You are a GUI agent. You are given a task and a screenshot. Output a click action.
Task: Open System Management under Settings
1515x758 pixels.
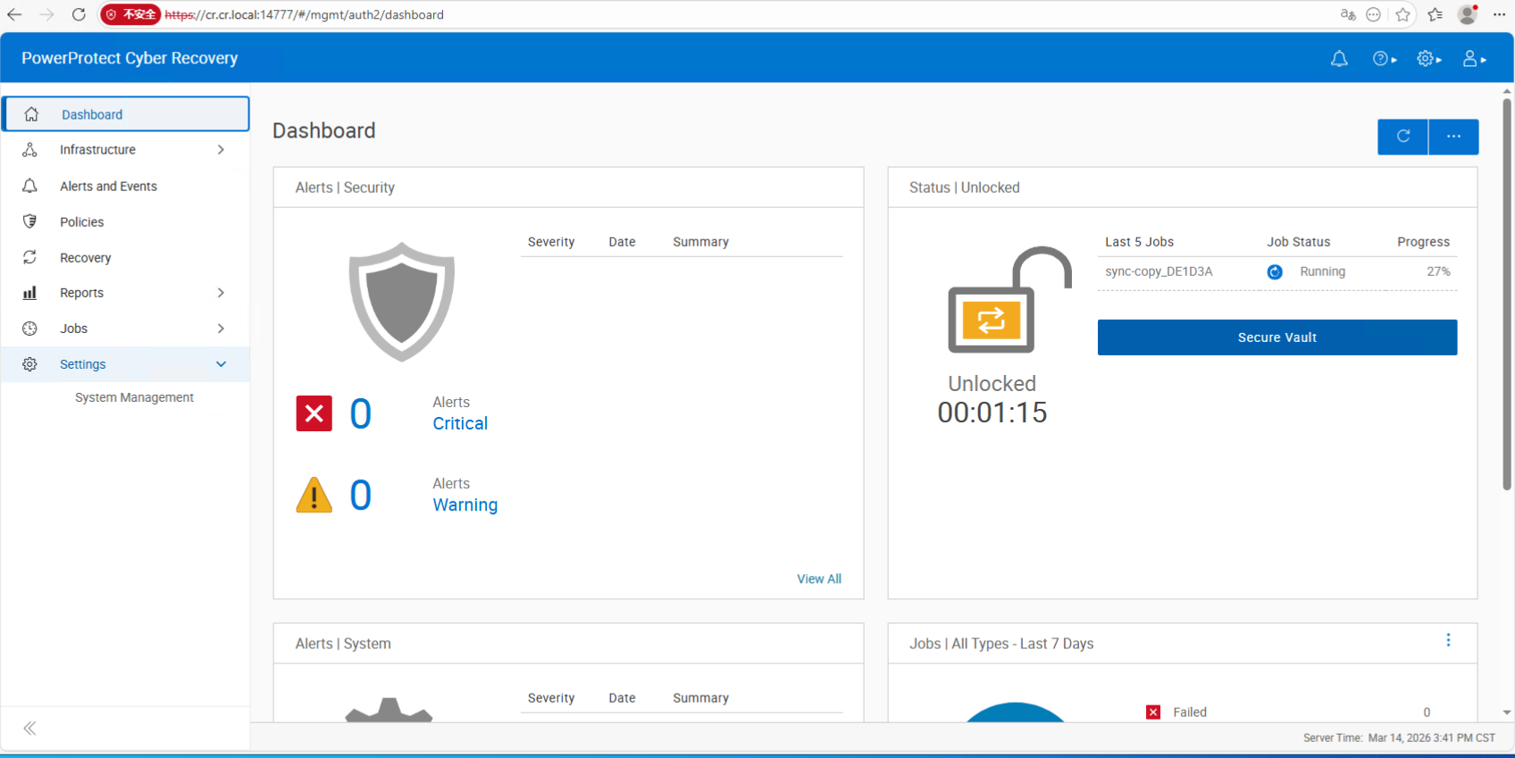(134, 397)
